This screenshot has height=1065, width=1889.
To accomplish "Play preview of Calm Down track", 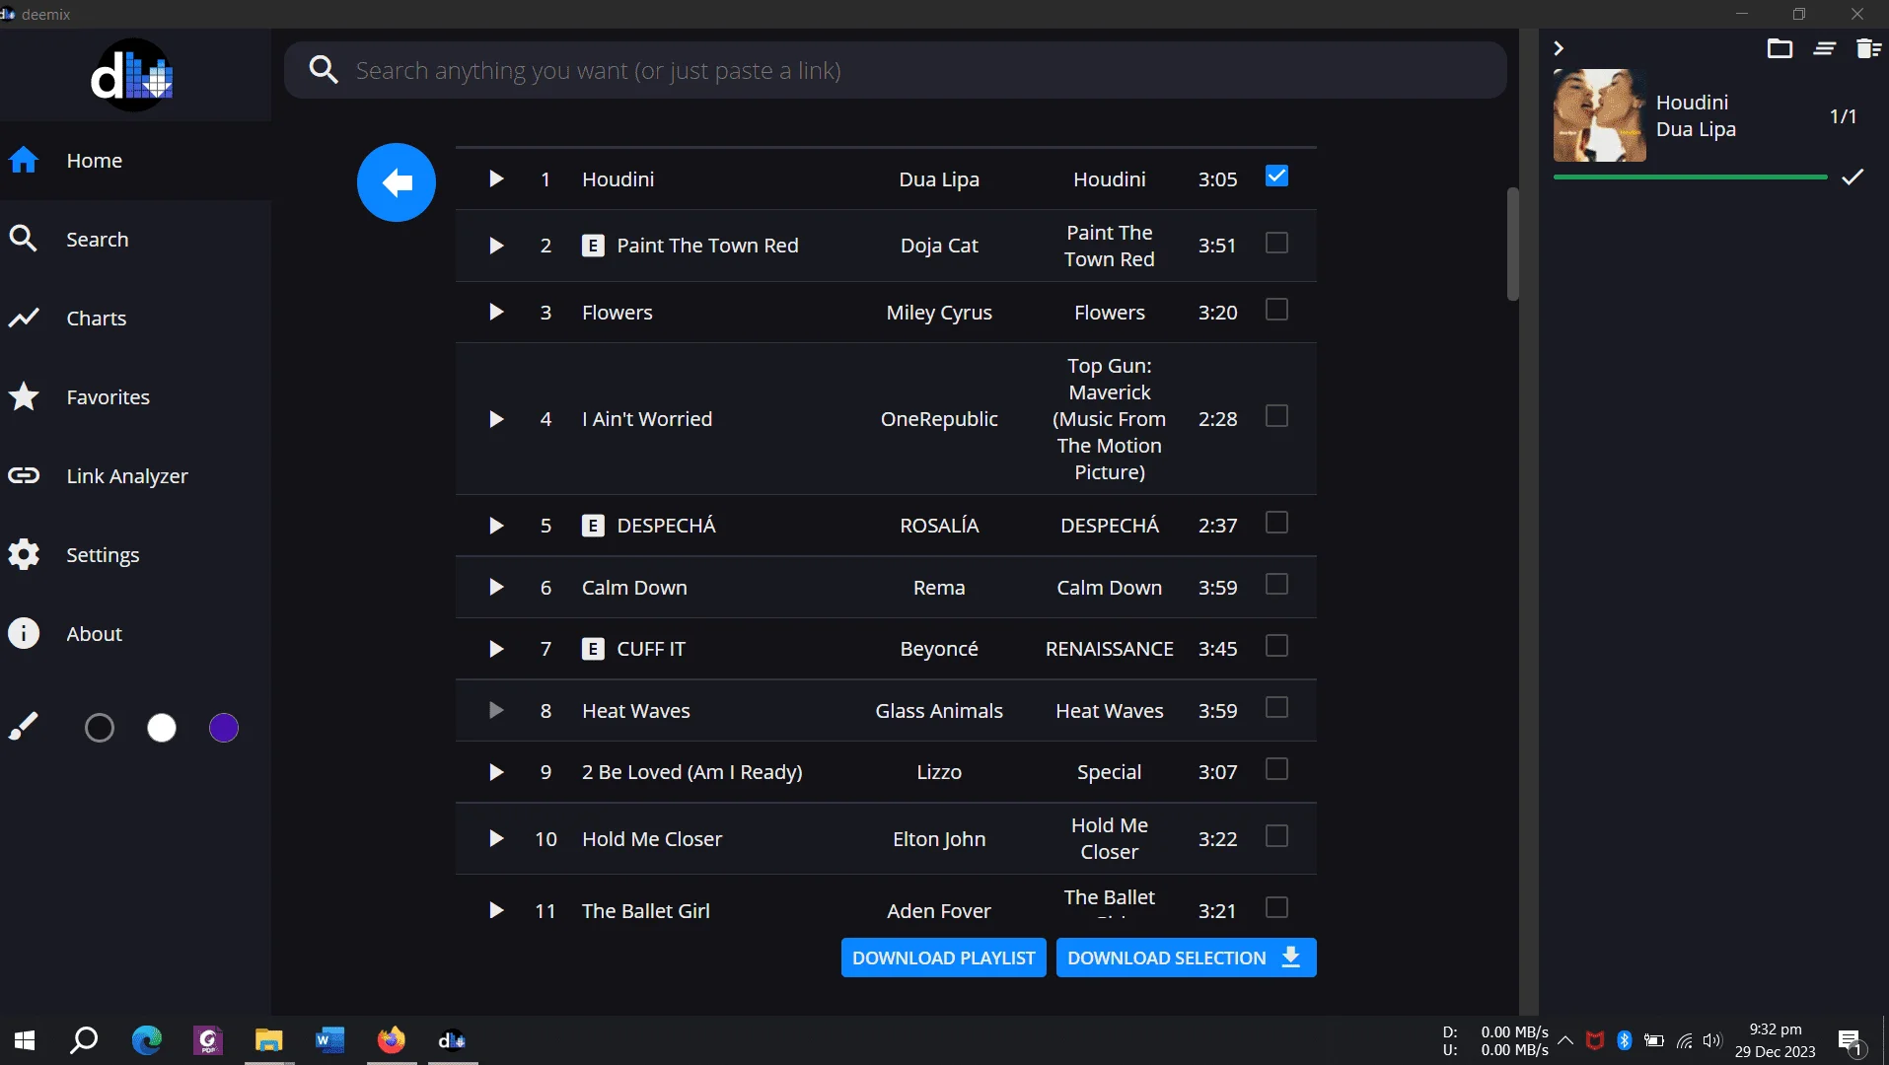I will click(x=496, y=587).
